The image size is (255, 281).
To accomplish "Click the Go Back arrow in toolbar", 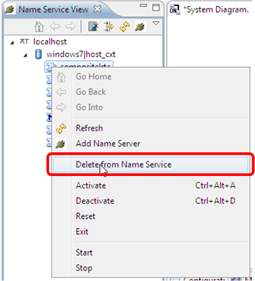I will tap(55, 26).
